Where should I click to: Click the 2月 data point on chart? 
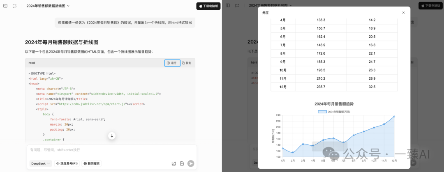point(293,152)
